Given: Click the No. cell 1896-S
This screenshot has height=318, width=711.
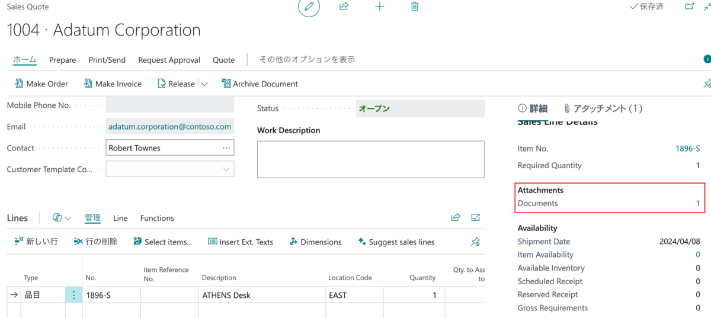Looking at the screenshot, I should click(x=111, y=295).
